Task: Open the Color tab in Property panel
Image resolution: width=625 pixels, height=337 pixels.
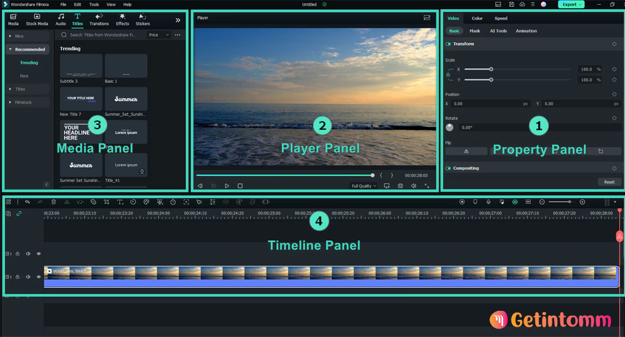Action: click(477, 18)
